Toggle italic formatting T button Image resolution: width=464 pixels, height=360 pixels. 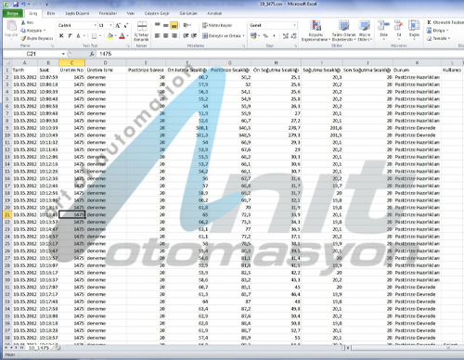tap(70, 36)
